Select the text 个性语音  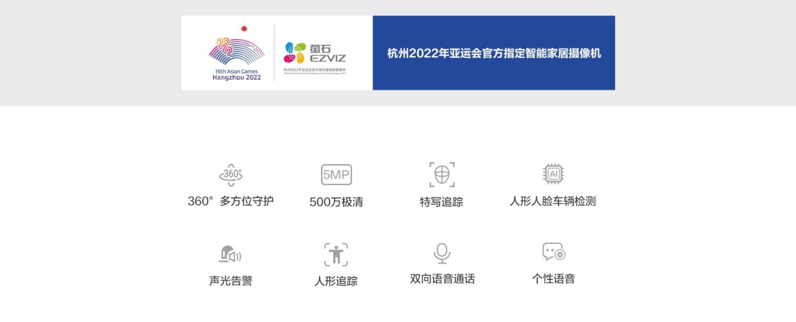[553, 279]
